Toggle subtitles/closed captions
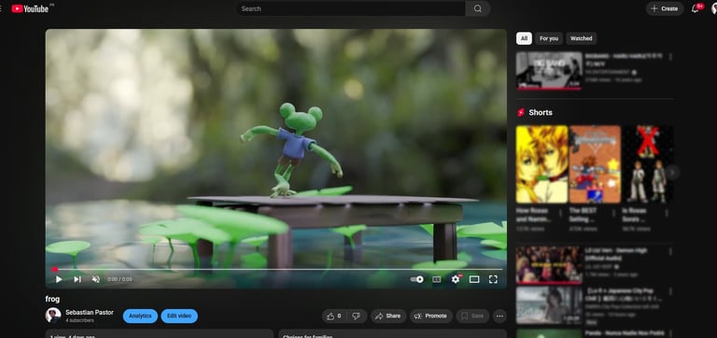The image size is (717, 338). pyautogui.click(x=437, y=279)
